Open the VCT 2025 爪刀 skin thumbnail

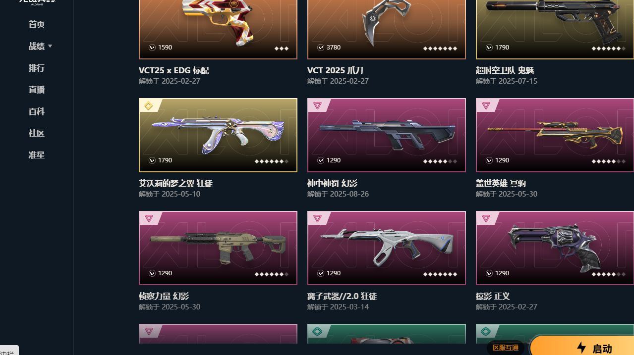[387, 29]
